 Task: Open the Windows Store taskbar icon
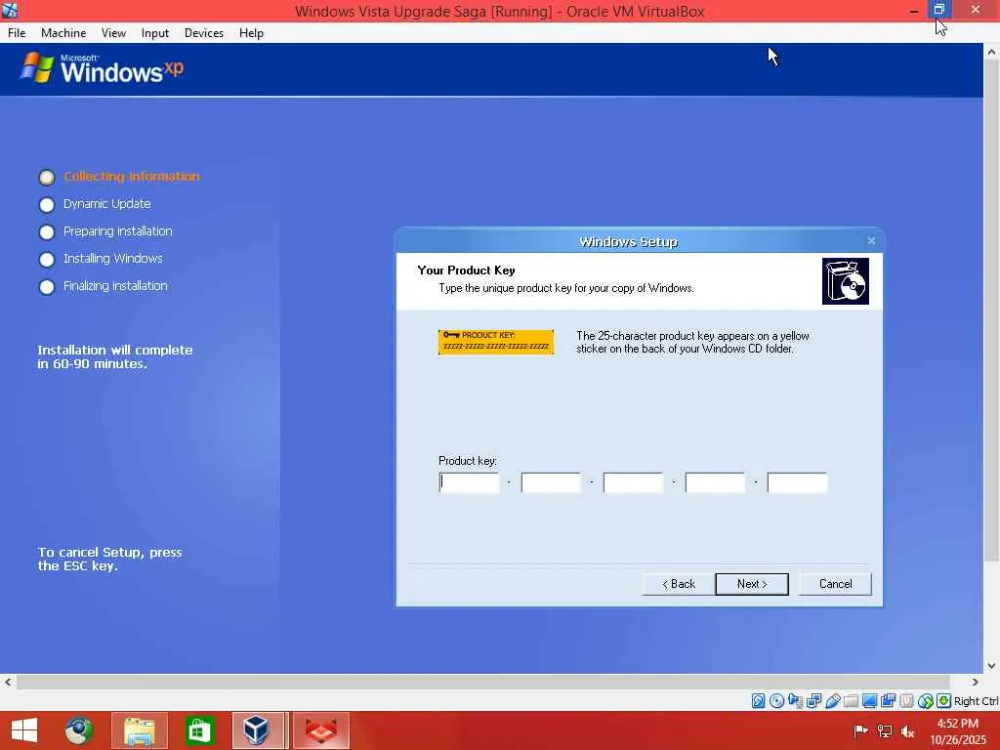coord(199,730)
